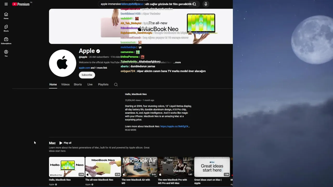Open Great ideas start here thumbnail
This screenshot has height=187, width=333.
click(x=212, y=167)
